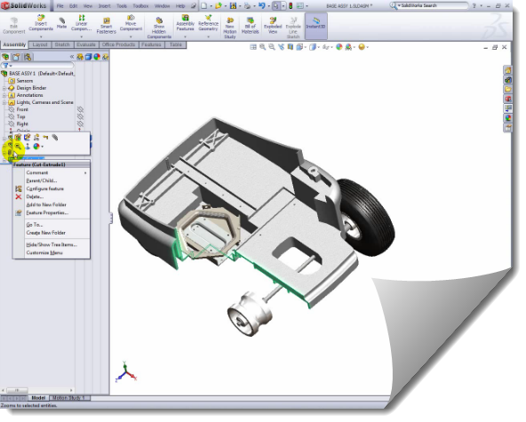Click Zoom to Fit in view toolbar
Image resolution: width=526 pixels, height=422 pixels.
pos(263,47)
